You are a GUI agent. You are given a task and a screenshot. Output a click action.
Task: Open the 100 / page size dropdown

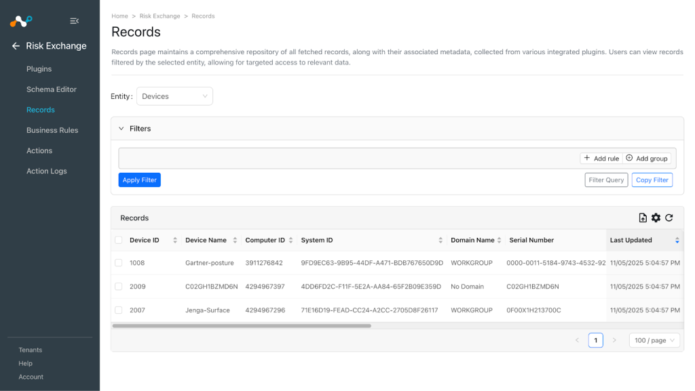654,340
